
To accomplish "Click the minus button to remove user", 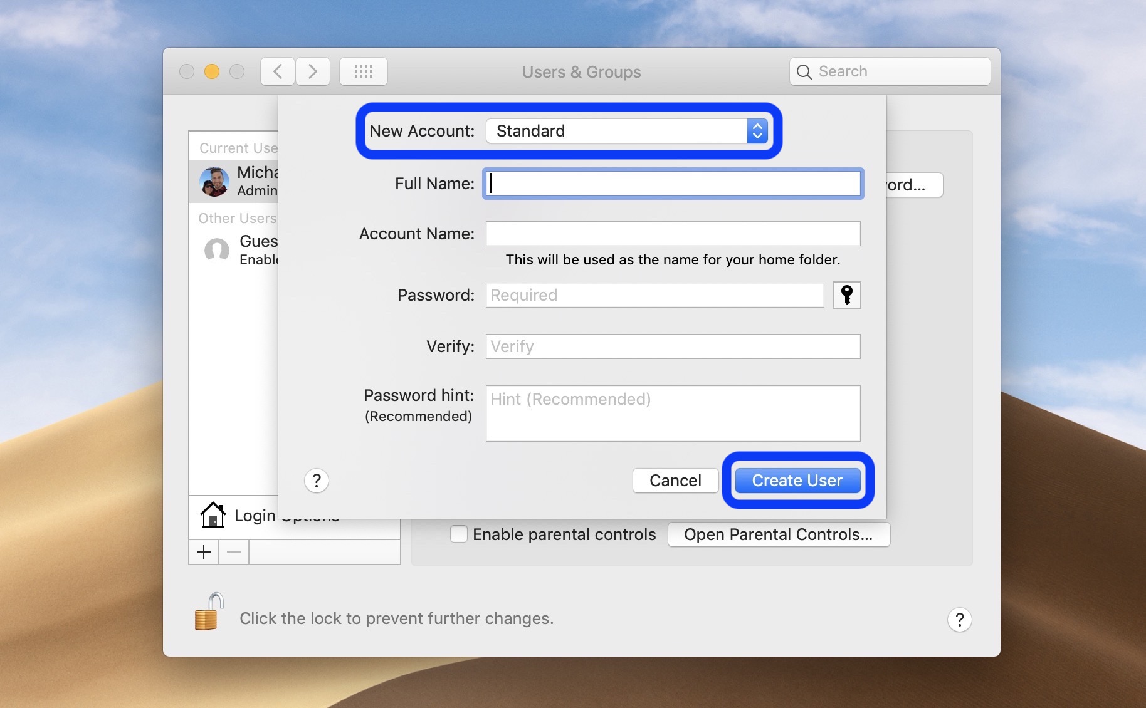I will [x=234, y=552].
